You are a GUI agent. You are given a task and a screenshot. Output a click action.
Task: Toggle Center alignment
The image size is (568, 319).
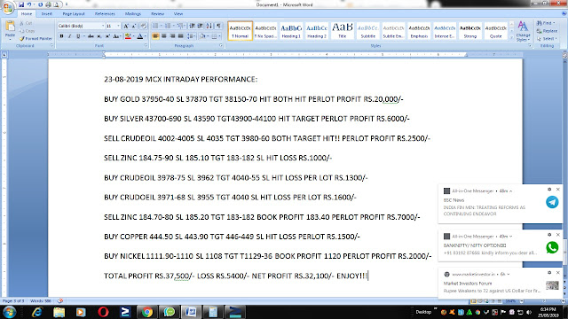tap(164, 36)
